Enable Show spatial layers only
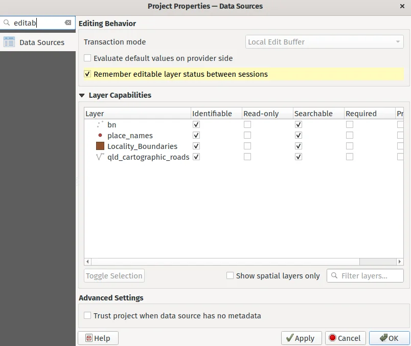Viewport: 411px width, 346px height. click(230, 275)
